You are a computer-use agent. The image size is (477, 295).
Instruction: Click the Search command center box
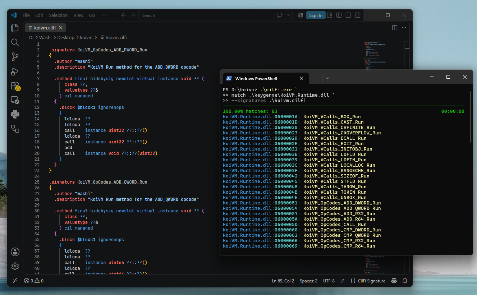[x=206, y=15]
